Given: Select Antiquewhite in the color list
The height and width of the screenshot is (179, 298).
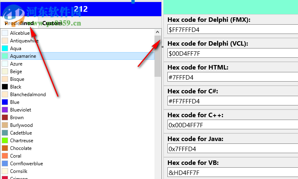Looking at the screenshot, I should (x=78, y=41).
